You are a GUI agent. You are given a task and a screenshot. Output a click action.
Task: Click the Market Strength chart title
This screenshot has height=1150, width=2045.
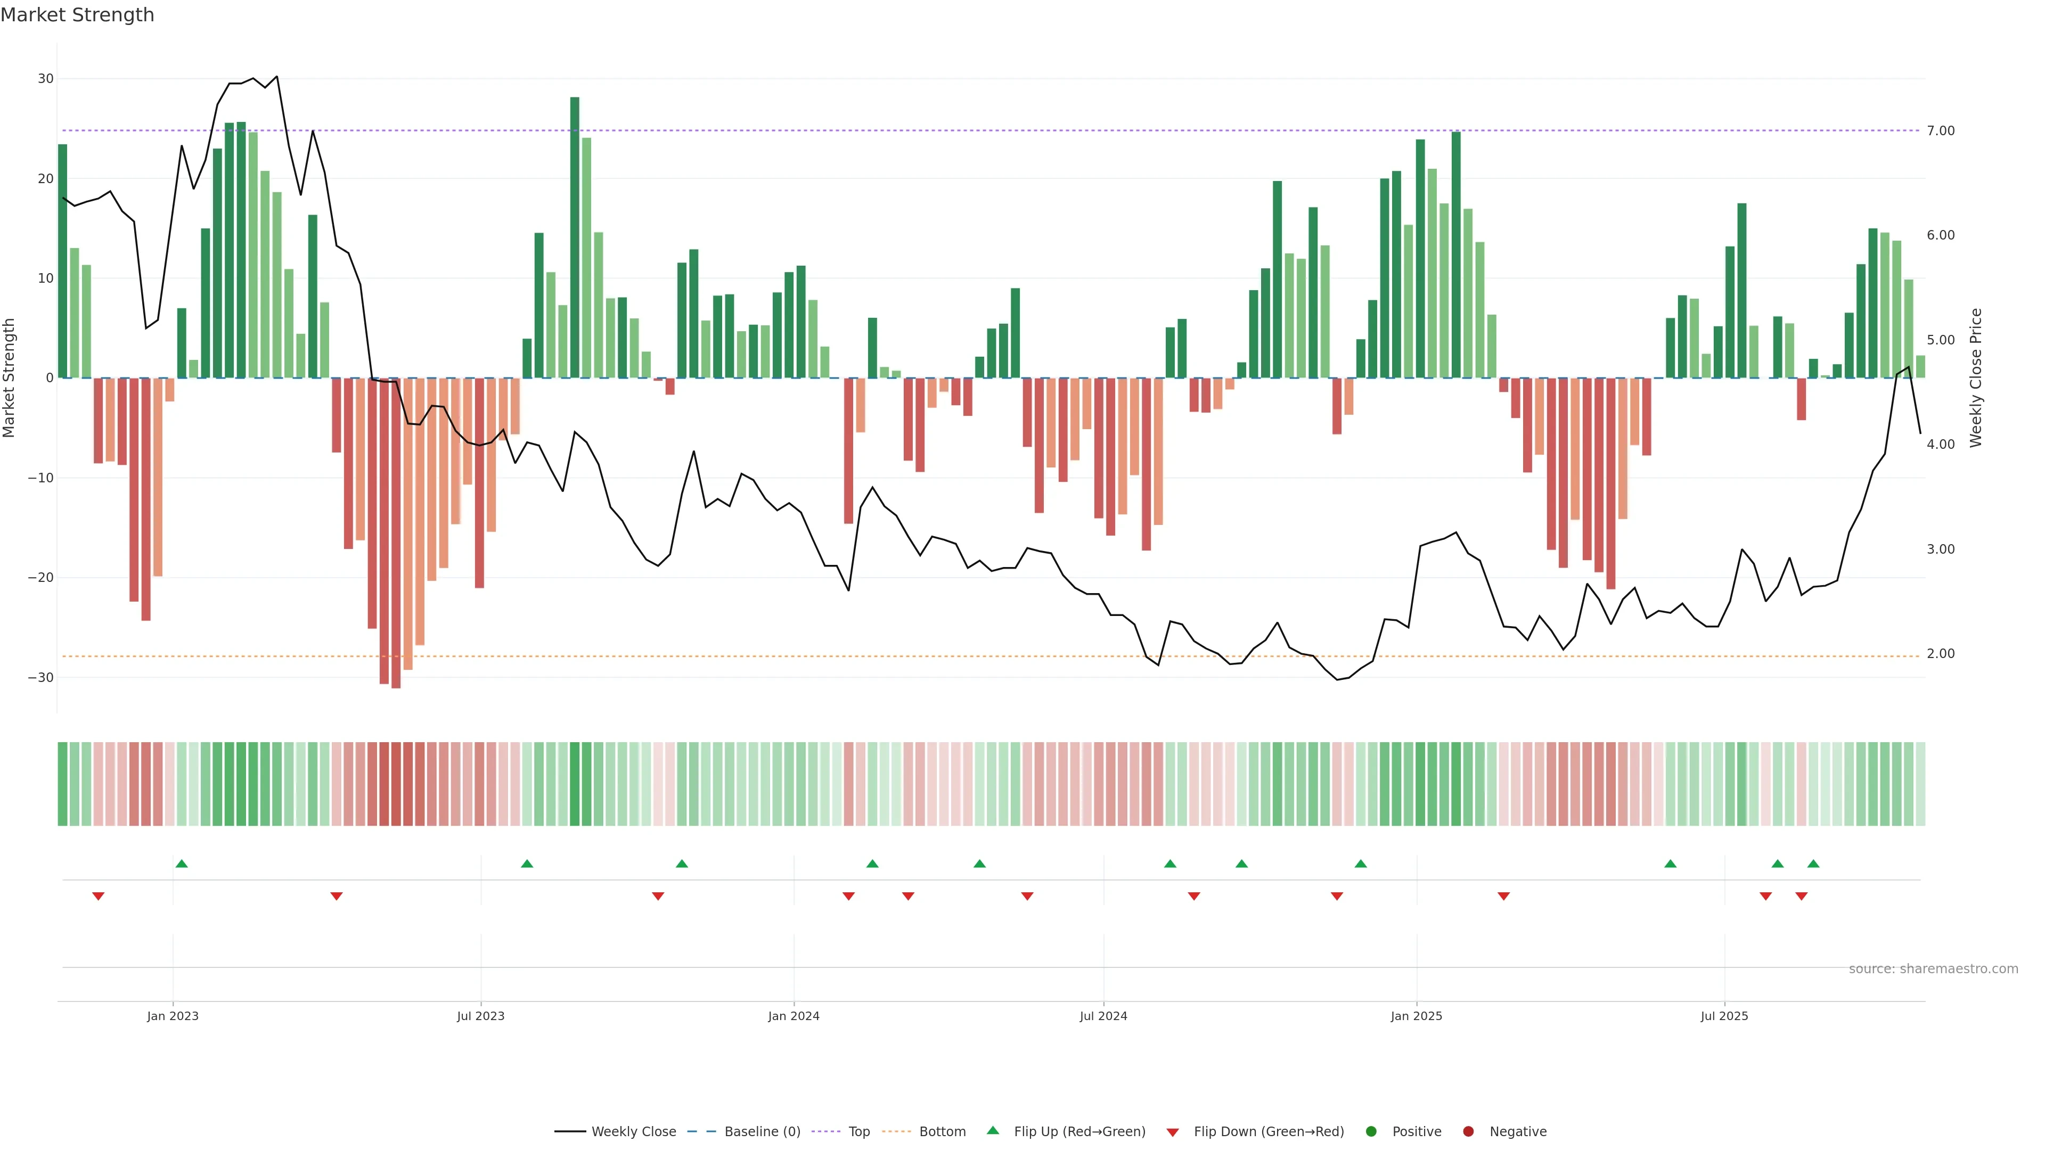(77, 15)
